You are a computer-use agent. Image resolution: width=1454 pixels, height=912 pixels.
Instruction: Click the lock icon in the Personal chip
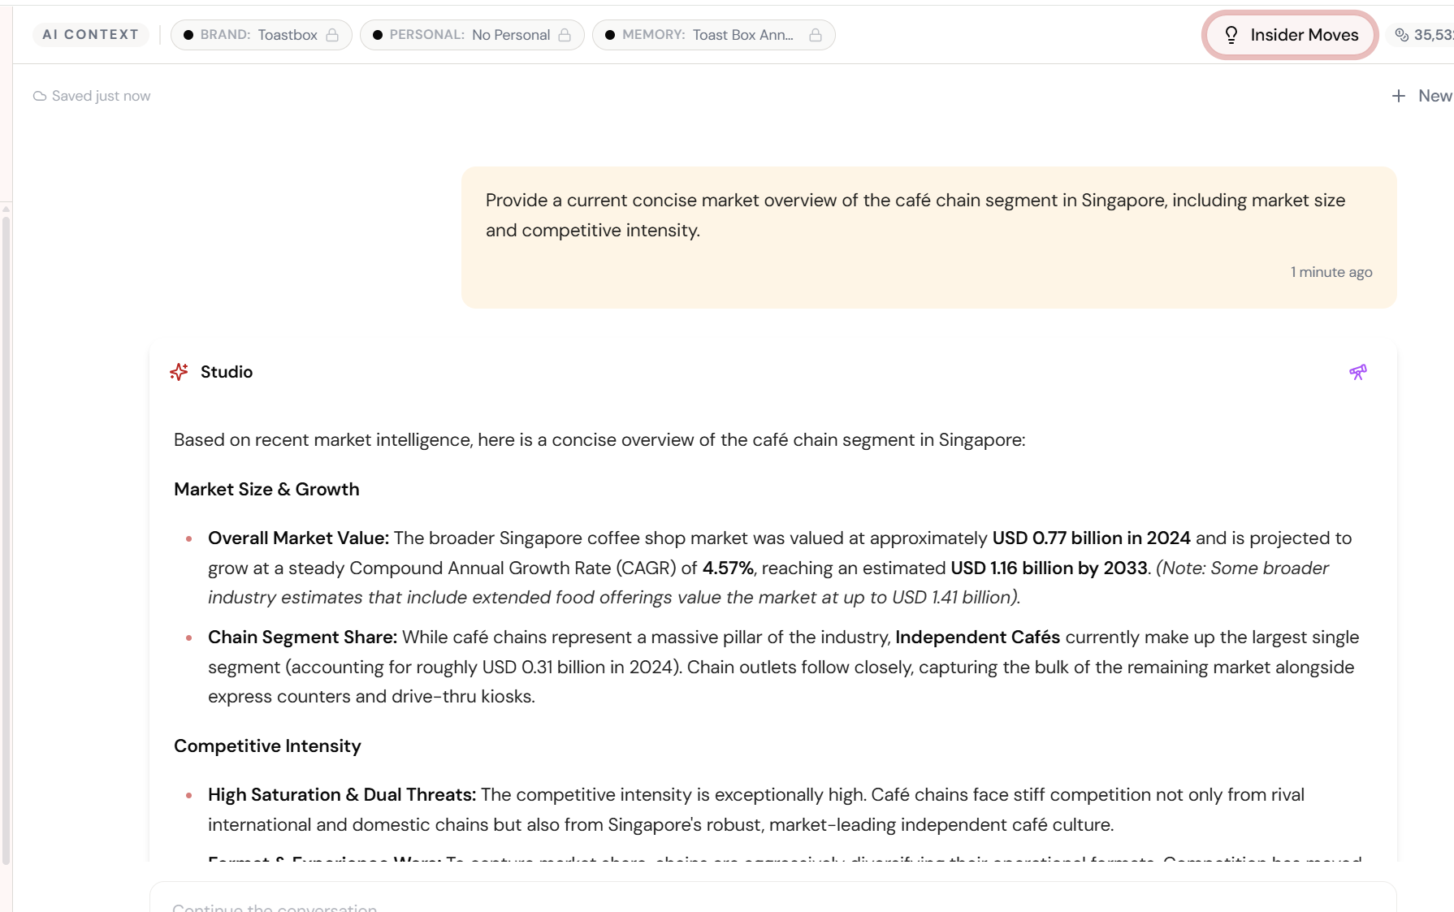(565, 35)
